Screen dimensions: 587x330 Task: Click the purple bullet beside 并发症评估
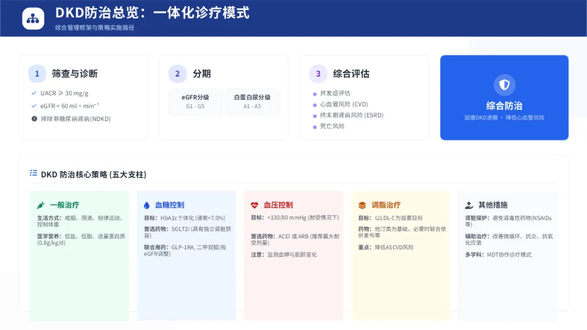point(315,94)
